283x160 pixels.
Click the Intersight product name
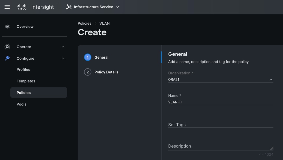tap(42, 7)
